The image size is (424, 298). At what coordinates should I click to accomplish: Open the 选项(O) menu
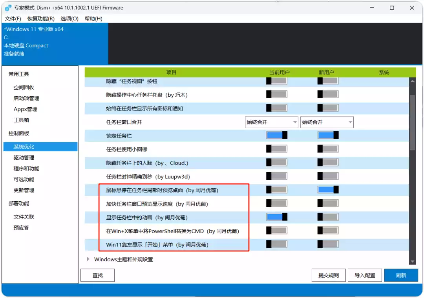point(69,19)
